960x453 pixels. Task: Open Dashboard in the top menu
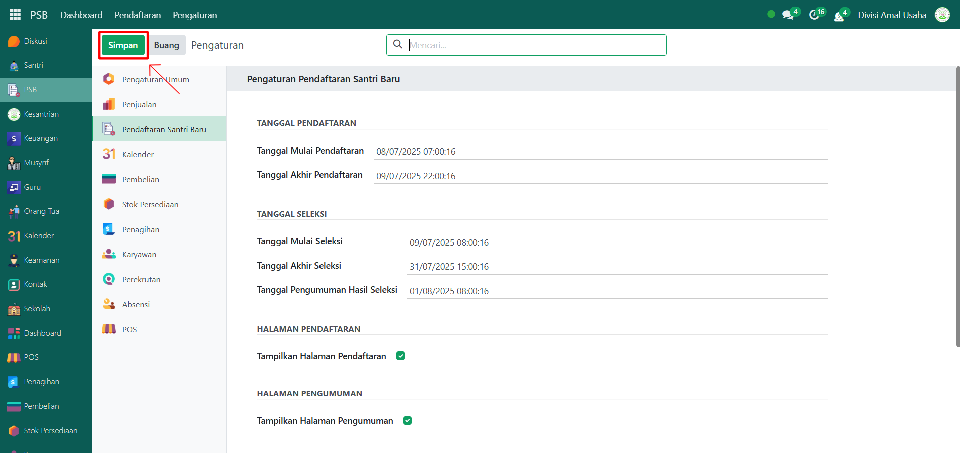tap(81, 15)
